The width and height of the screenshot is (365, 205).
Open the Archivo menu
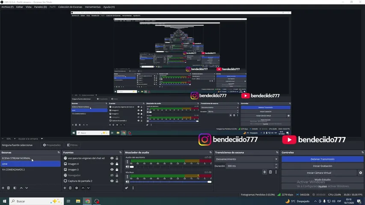coord(7,7)
